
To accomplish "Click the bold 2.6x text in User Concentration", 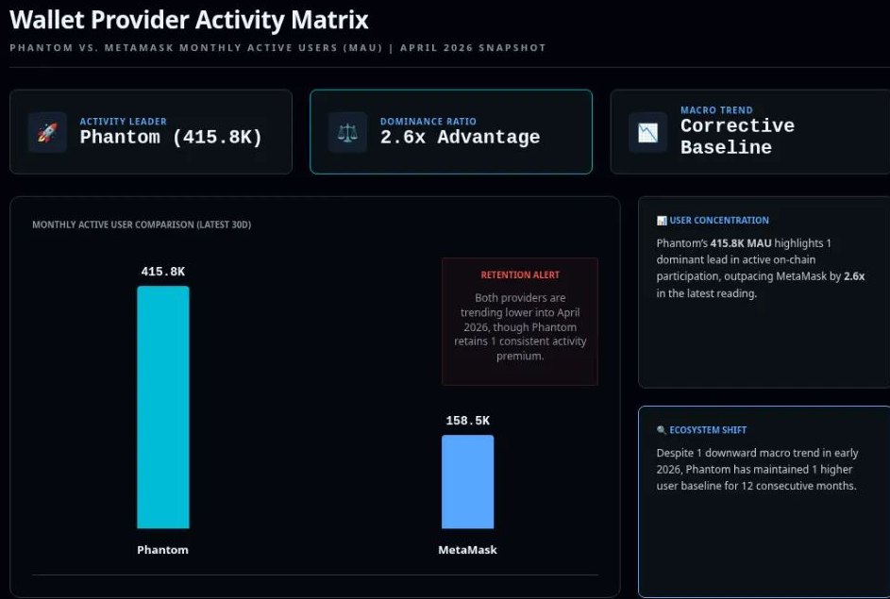I will tap(854, 276).
